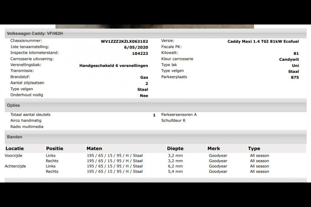Image resolution: width=311 pixels, height=207 pixels.
Task: Click the Merk column header
Action: (214, 149)
